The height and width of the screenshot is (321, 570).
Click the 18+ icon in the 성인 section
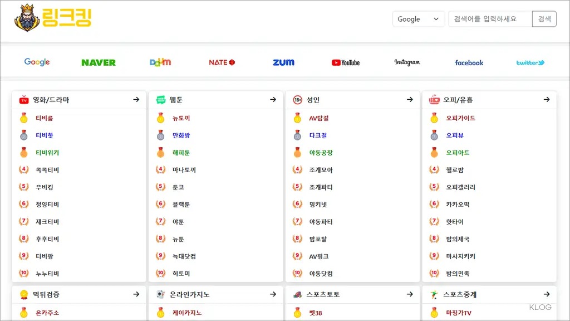pyautogui.click(x=298, y=99)
